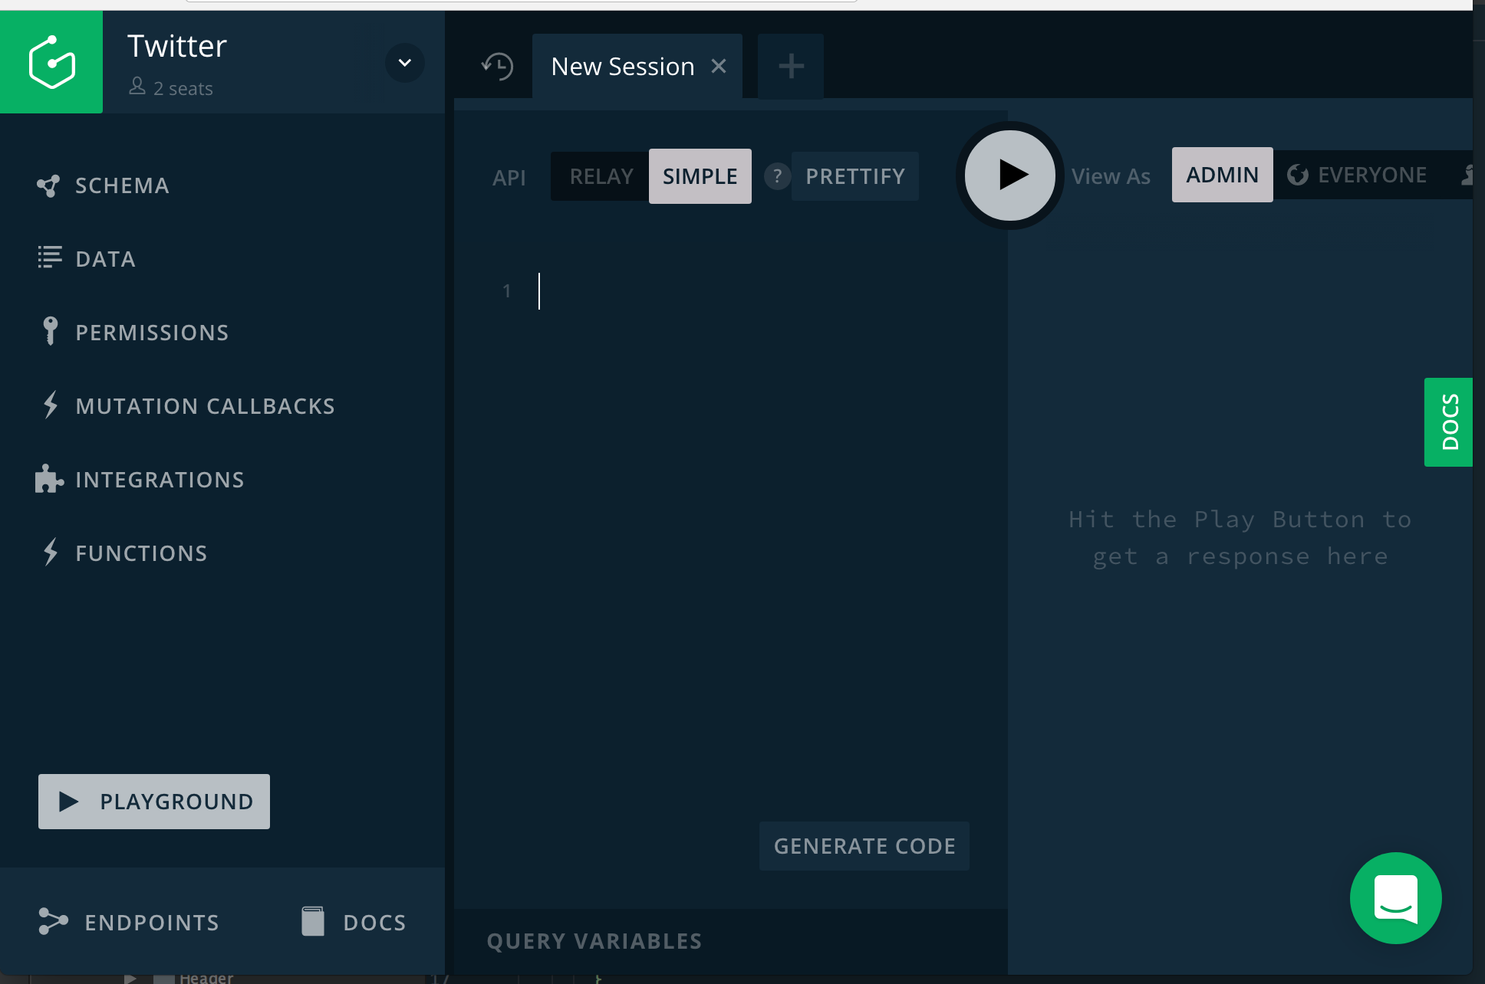Open Permissions using the key icon
The height and width of the screenshot is (984, 1485).
[x=49, y=331]
